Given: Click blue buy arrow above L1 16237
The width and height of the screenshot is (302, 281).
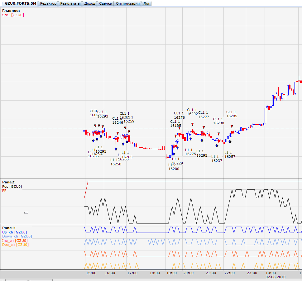Looking at the screenshot, I should pyautogui.click(x=217, y=145).
